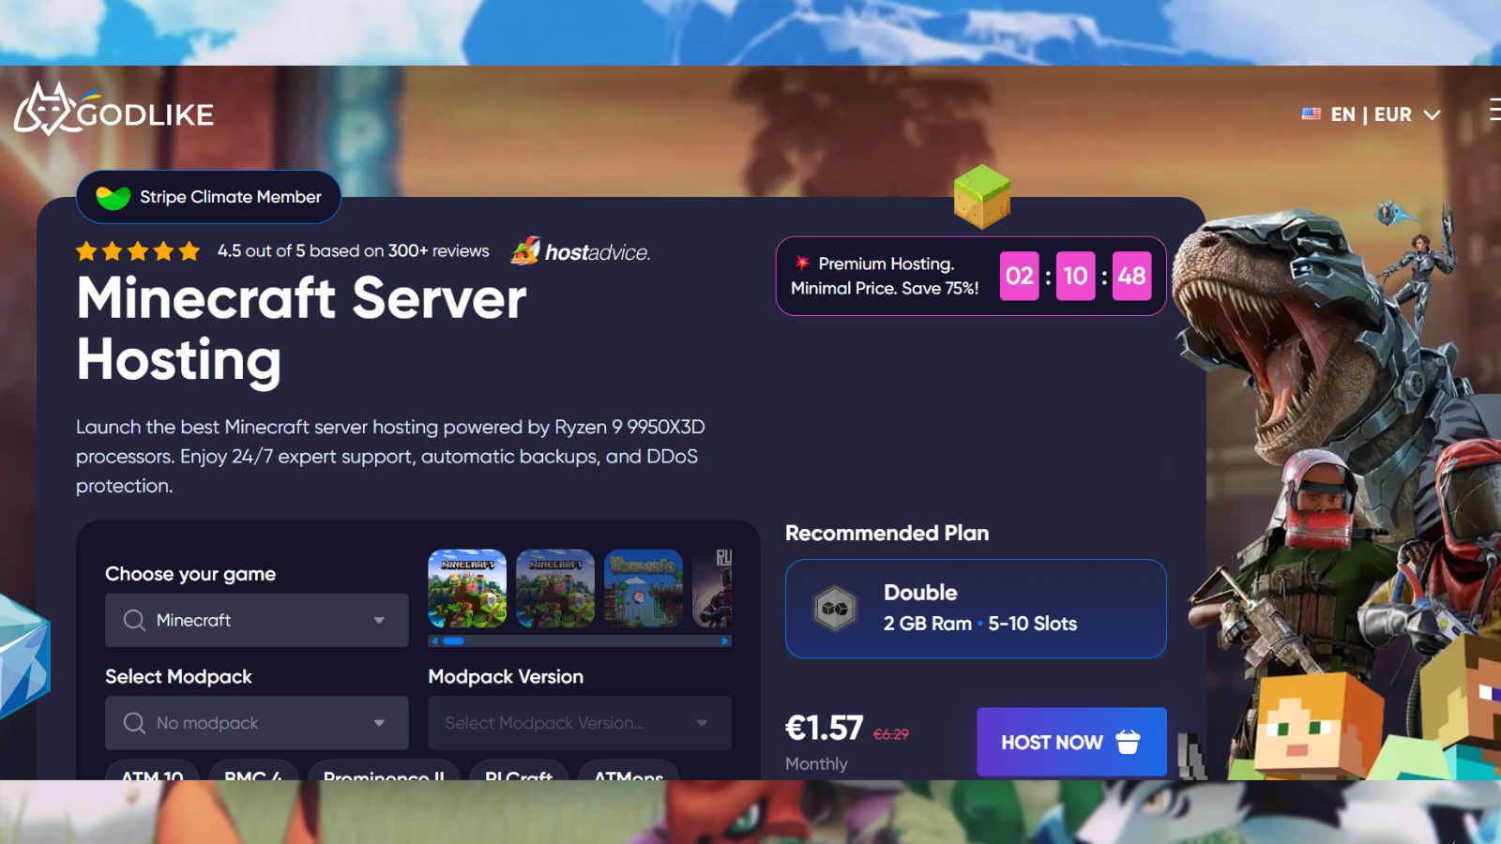The height and width of the screenshot is (844, 1501).
Task: Click the game carousel right arrow
Action: point(725,641)
